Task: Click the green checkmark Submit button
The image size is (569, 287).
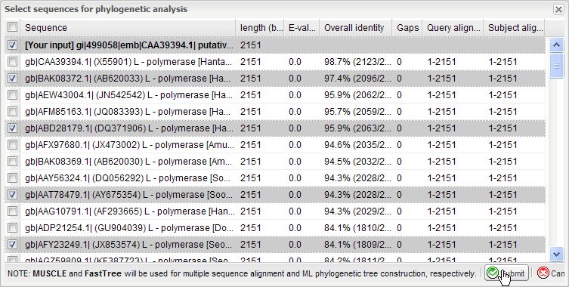Action: 506,273
